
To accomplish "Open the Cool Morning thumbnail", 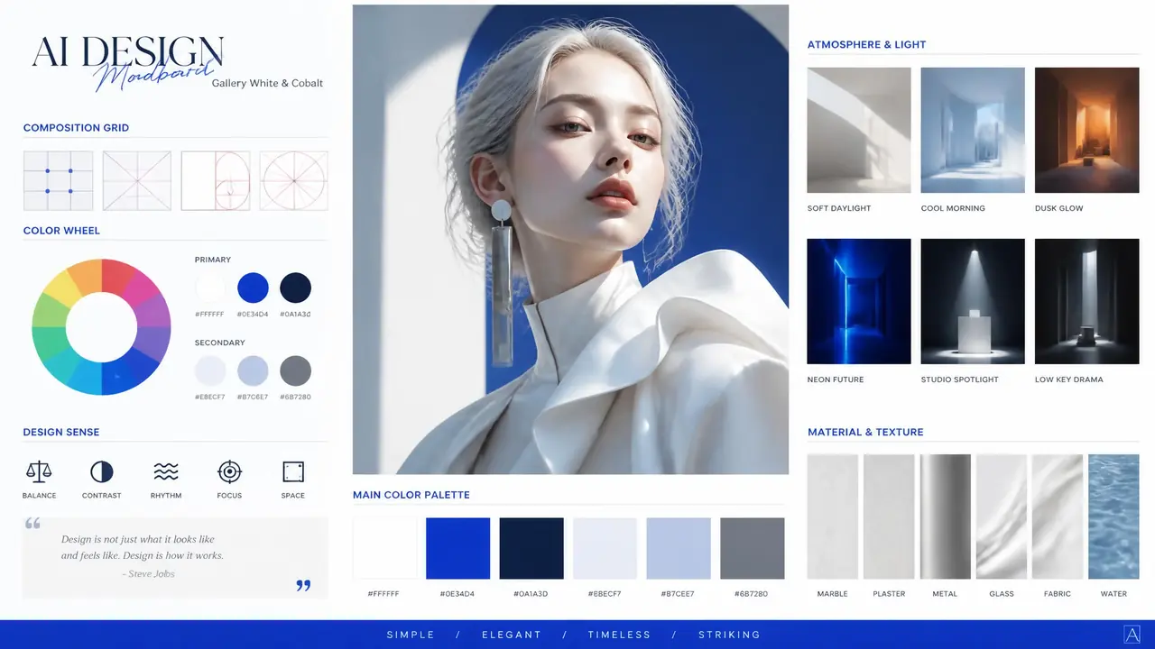I will click(973, 130).
